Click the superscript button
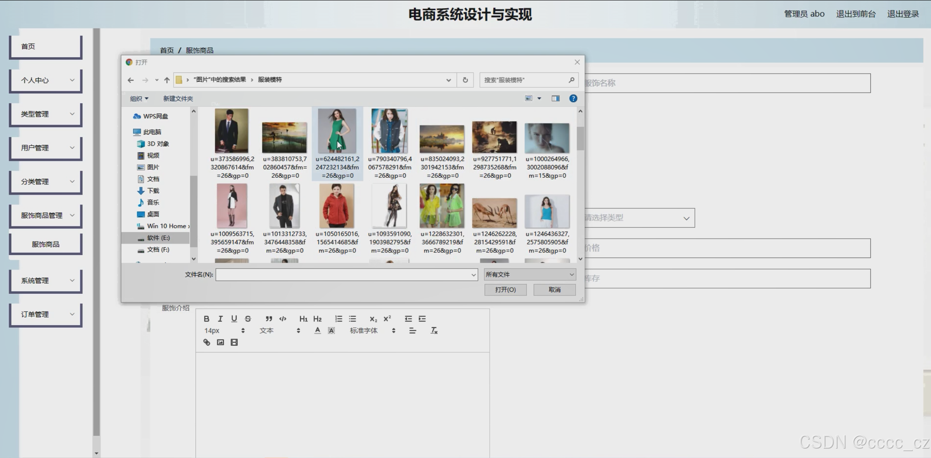This screenshot has height=458, width=931. pyautogui.click(x=387, y=319)
